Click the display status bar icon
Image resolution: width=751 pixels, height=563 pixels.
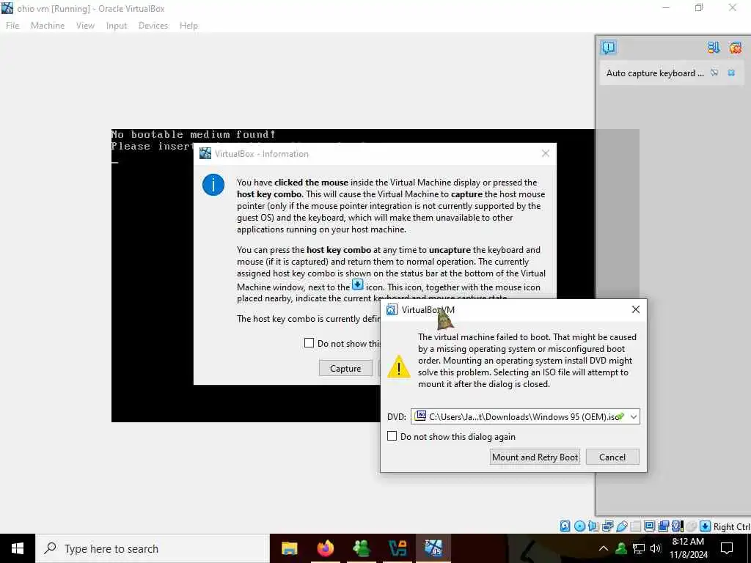[650, 526]
